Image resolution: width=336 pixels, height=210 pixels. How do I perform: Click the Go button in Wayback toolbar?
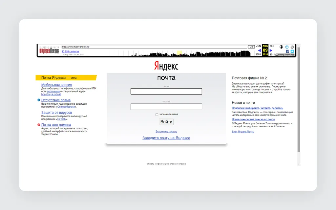point(251,47)
